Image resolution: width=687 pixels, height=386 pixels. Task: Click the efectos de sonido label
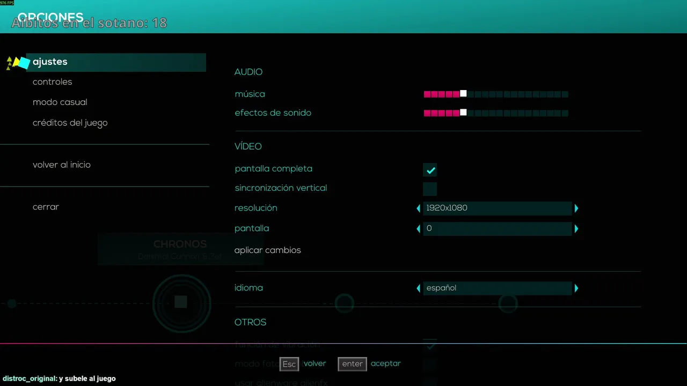click(273, 113)
